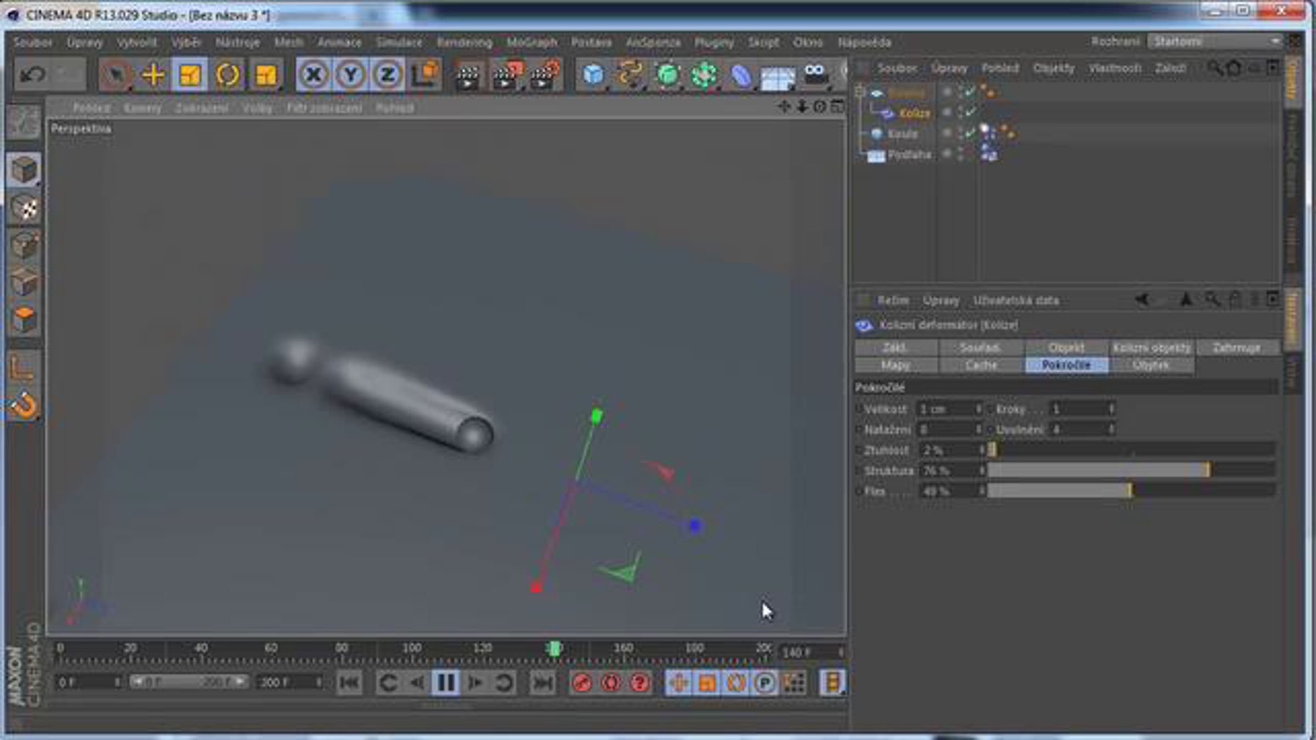The width and height of the screenshot is (1316, 740).
Task: Select the live selection arrow tool
Action: (116, 74)
